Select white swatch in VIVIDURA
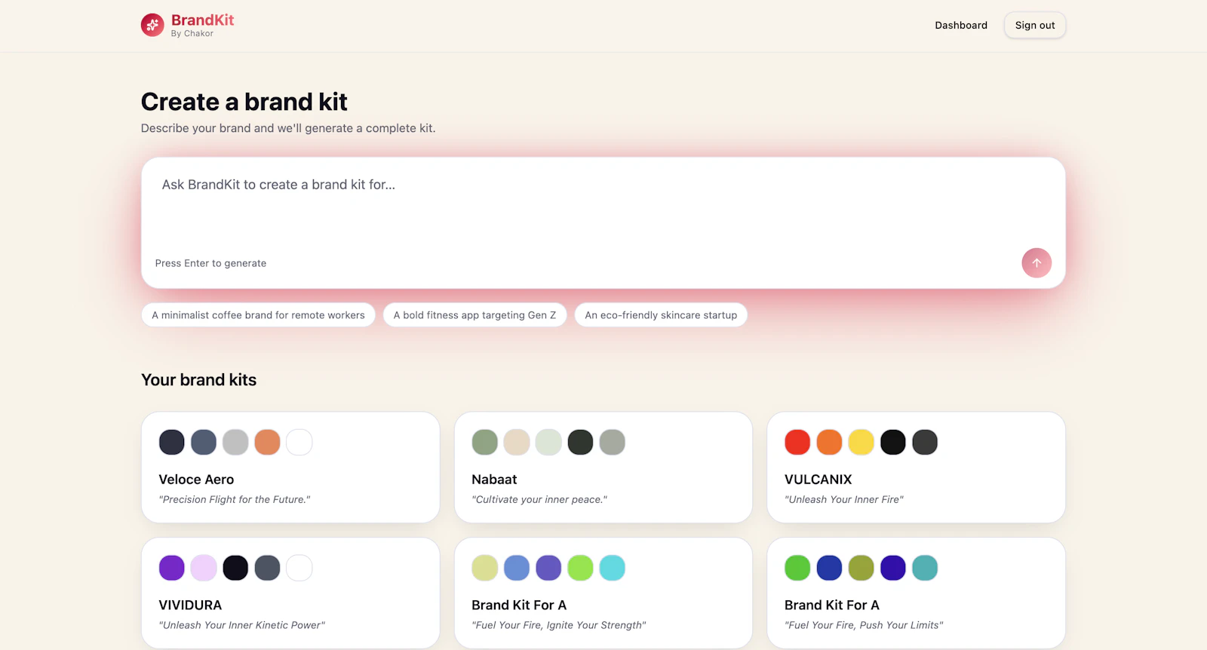The width and height of the screenshot is (1207, 650). pyautogui.click(x=299, y=568)
